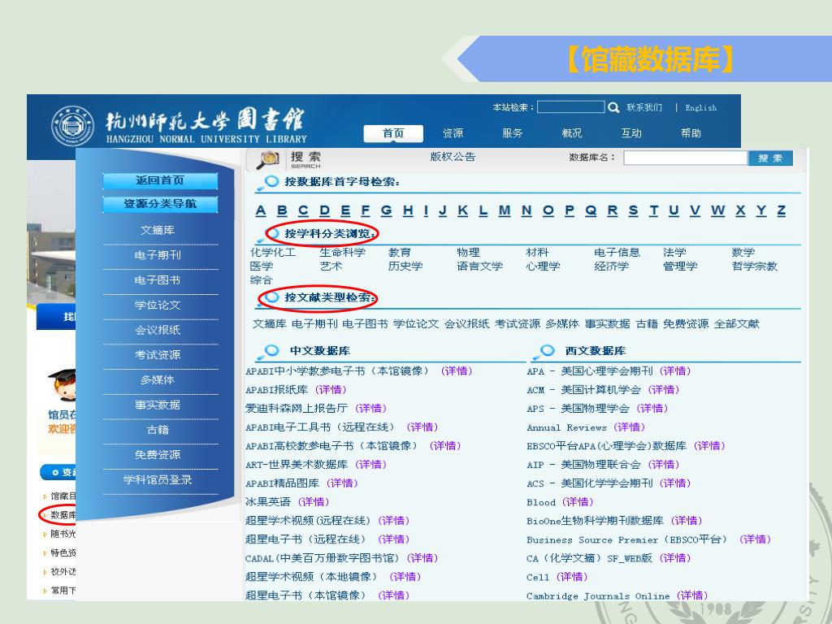Open the 版权公告 link
This screenshot has width=832, height=624.
[x=453, y=157]
